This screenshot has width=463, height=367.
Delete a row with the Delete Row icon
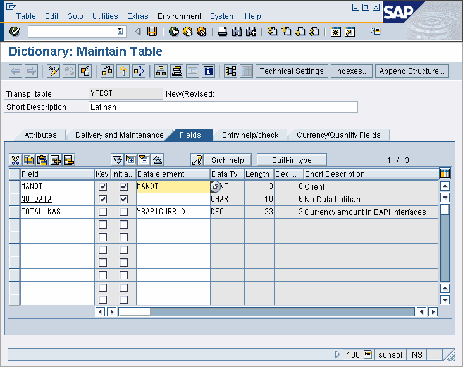click(69, 160)
